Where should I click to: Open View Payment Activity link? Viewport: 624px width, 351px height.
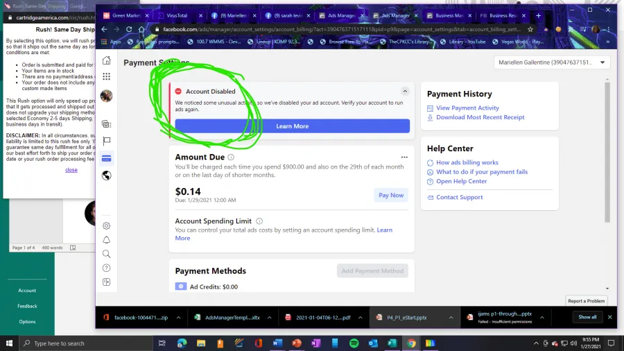coord(467,108)
